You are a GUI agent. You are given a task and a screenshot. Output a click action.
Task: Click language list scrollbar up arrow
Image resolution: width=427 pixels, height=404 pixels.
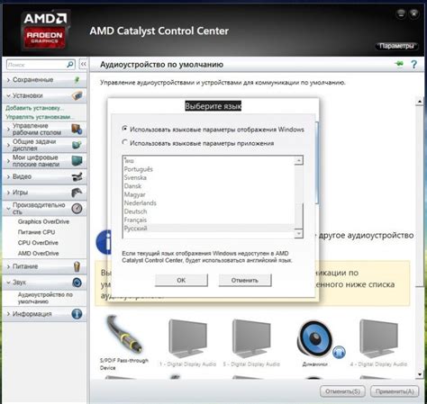pos(299,160)
